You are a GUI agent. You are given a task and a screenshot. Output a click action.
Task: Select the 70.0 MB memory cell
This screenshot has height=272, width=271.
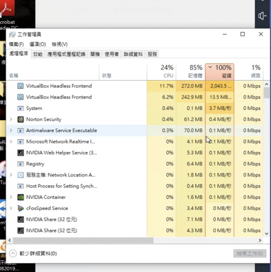190,131
